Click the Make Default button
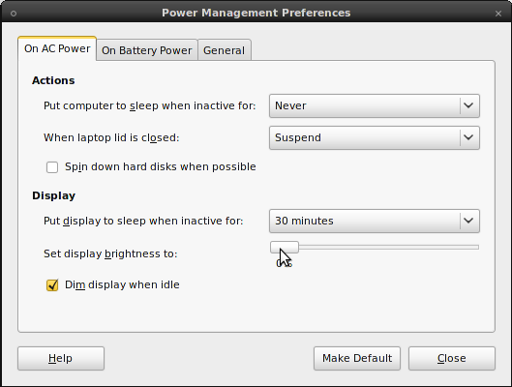The width and height of the screenshot is (512, 387). (x=357, y=358)
